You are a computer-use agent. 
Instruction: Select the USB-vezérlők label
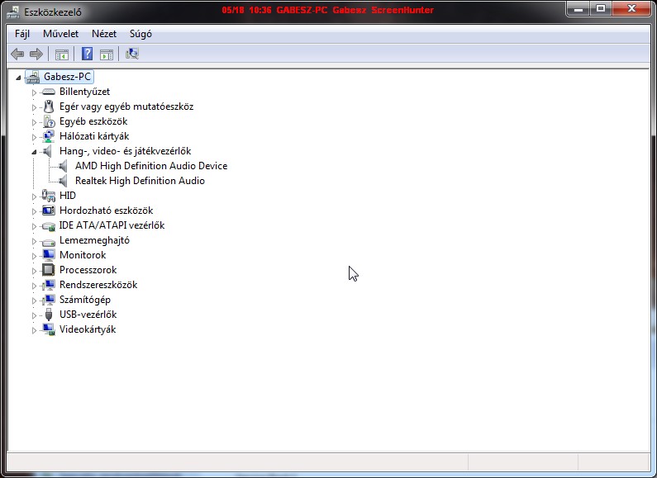click(x=88, y=315)
